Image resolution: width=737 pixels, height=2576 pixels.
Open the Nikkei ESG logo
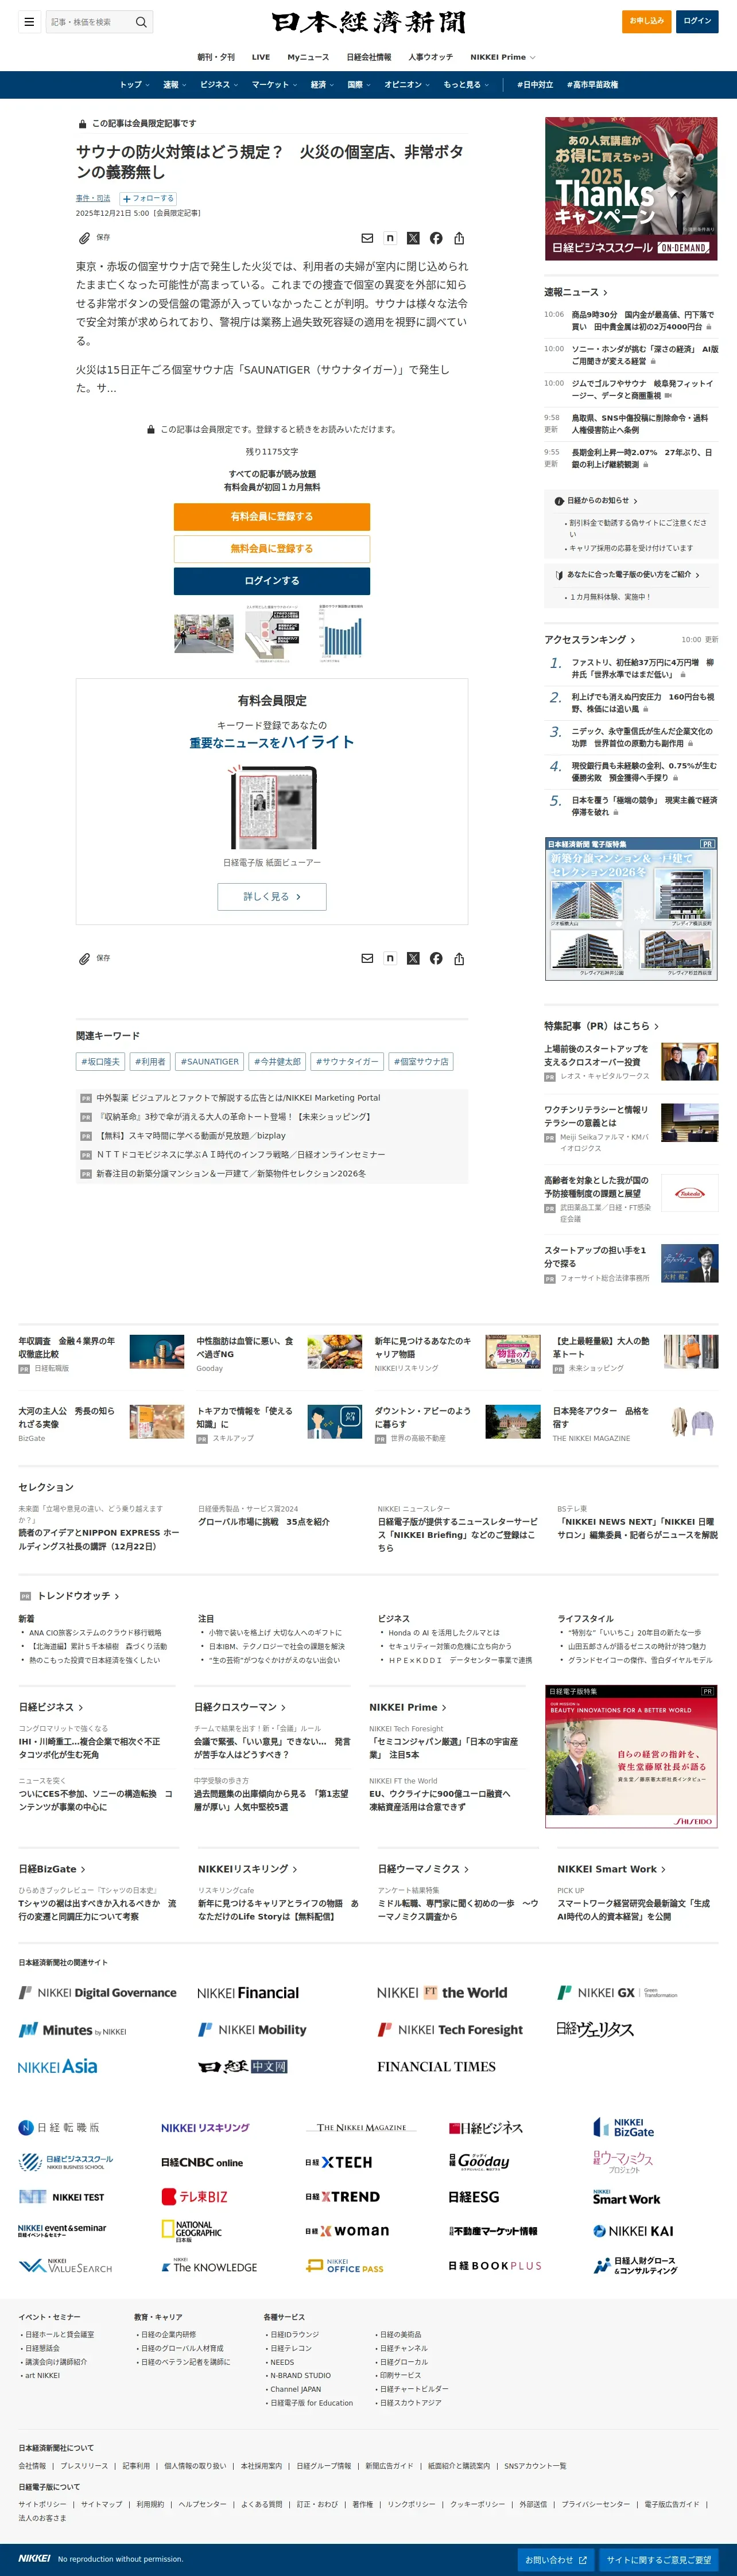click(474, 2196)
